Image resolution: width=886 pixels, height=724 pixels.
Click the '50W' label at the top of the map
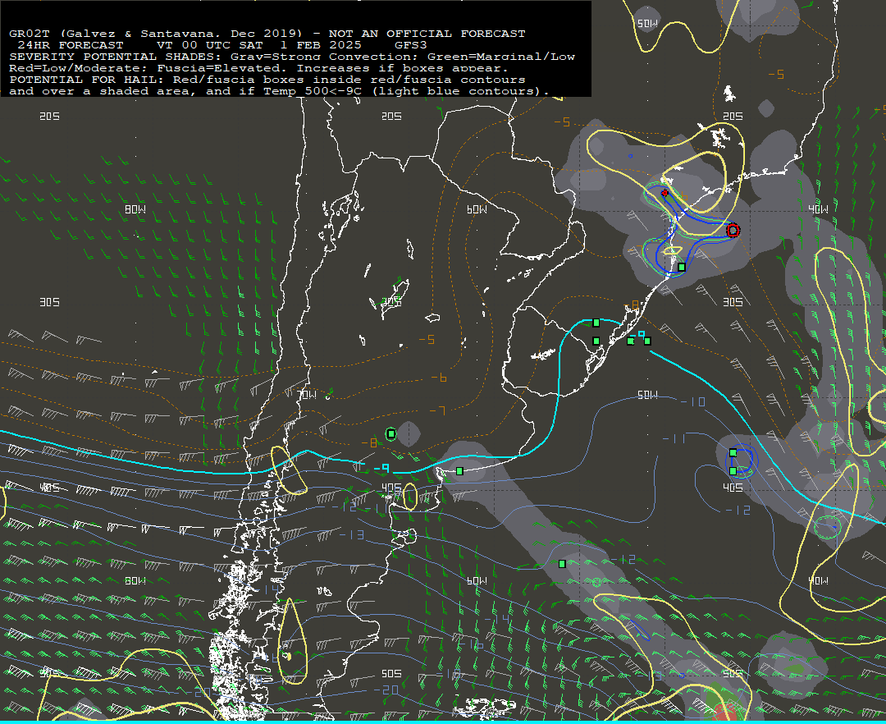(647, 23)
